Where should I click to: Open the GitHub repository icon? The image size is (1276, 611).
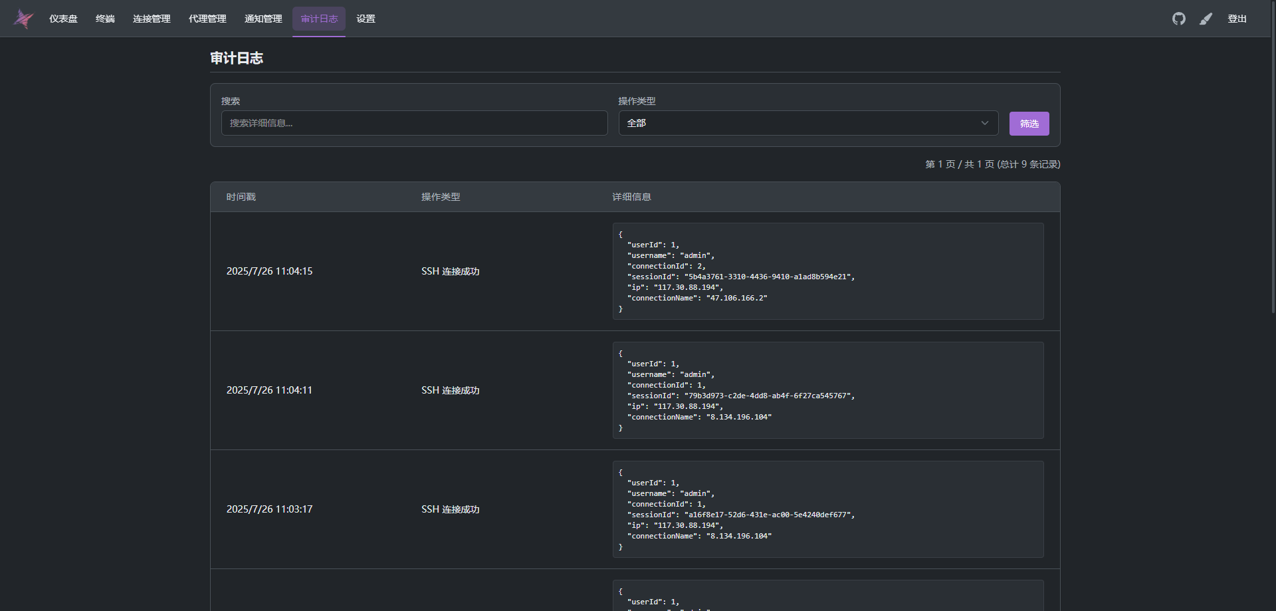pyautogui.click(x=1178, y=19)
